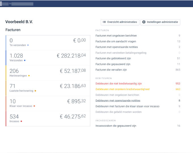193x153 pixels.
Task: Click the amount € 46.275,62
Action: pyautogui.click(x=73, y=116)
